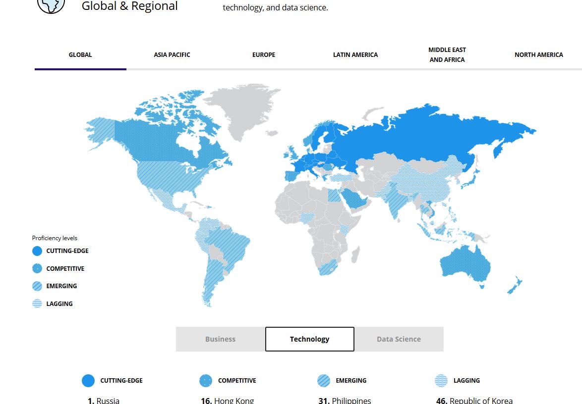Click the Emerging striped legend icon
582x404 pixels.
[37, 286]
